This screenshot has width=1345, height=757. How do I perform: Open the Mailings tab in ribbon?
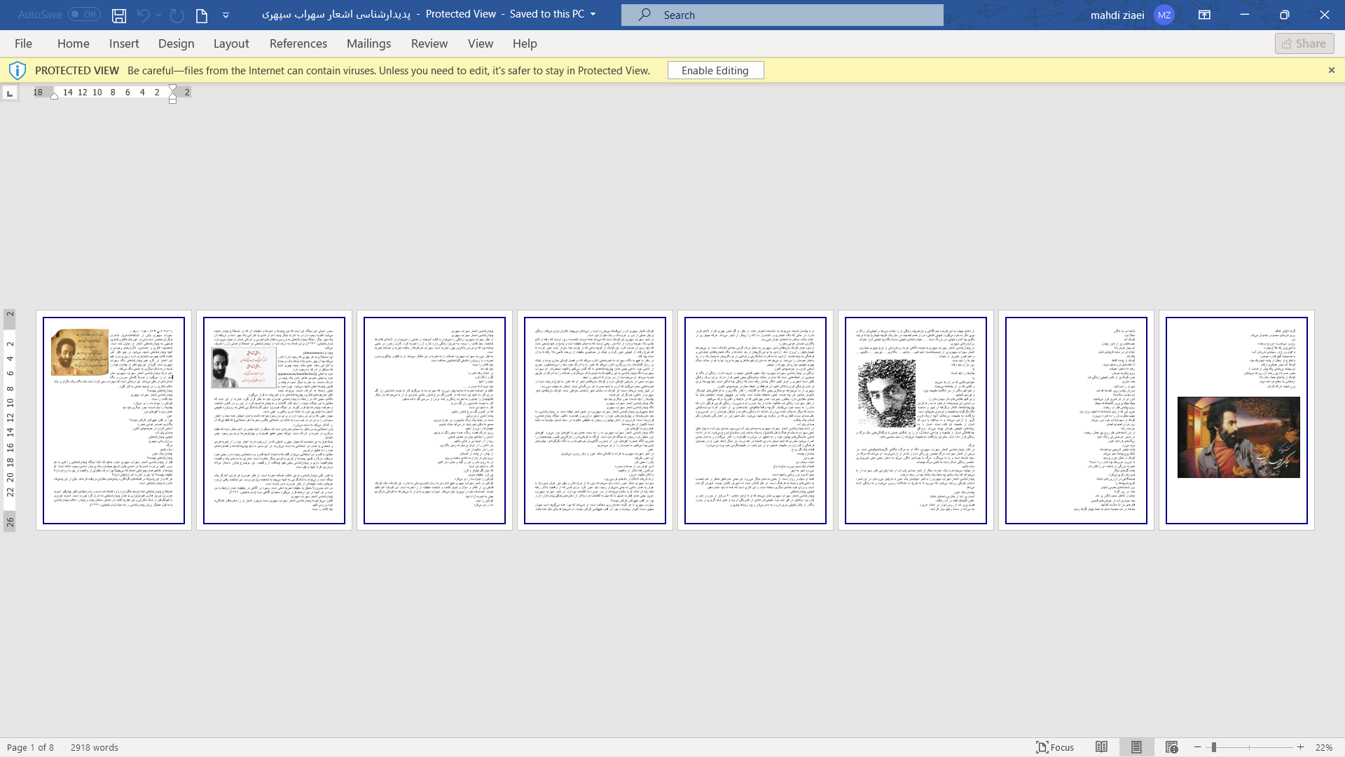pos(368,43)
